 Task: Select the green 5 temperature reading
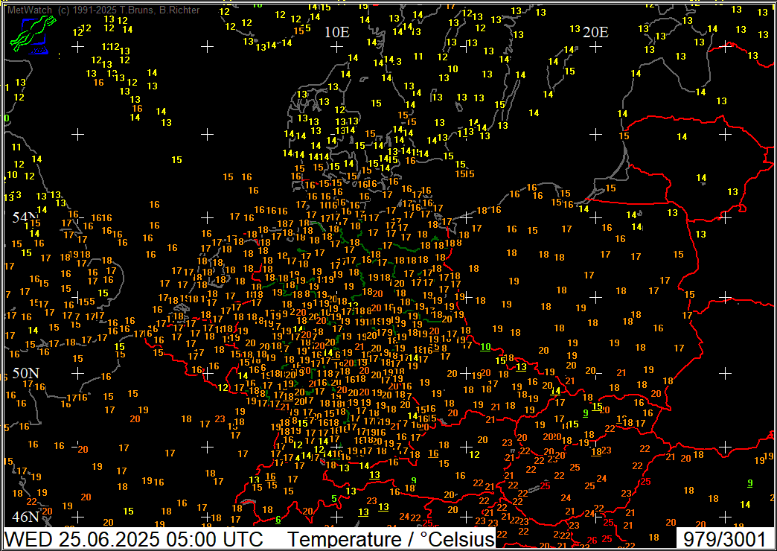[x=334, y=498]
